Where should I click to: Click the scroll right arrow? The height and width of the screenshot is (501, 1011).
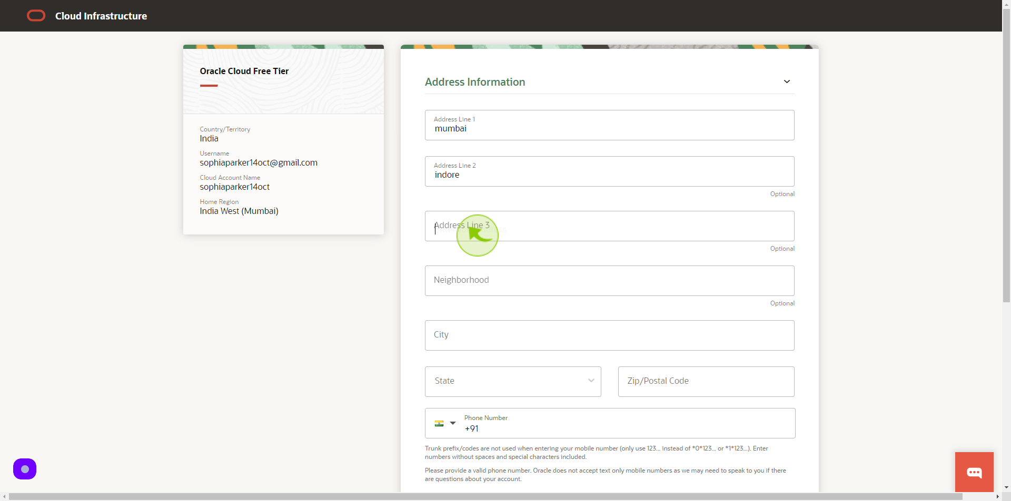[x=997, y=497]
